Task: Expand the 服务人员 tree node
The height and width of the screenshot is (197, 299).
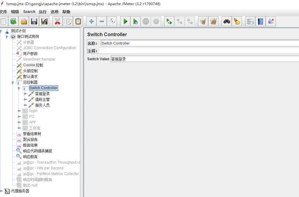Action: click(x=25, y=105)
